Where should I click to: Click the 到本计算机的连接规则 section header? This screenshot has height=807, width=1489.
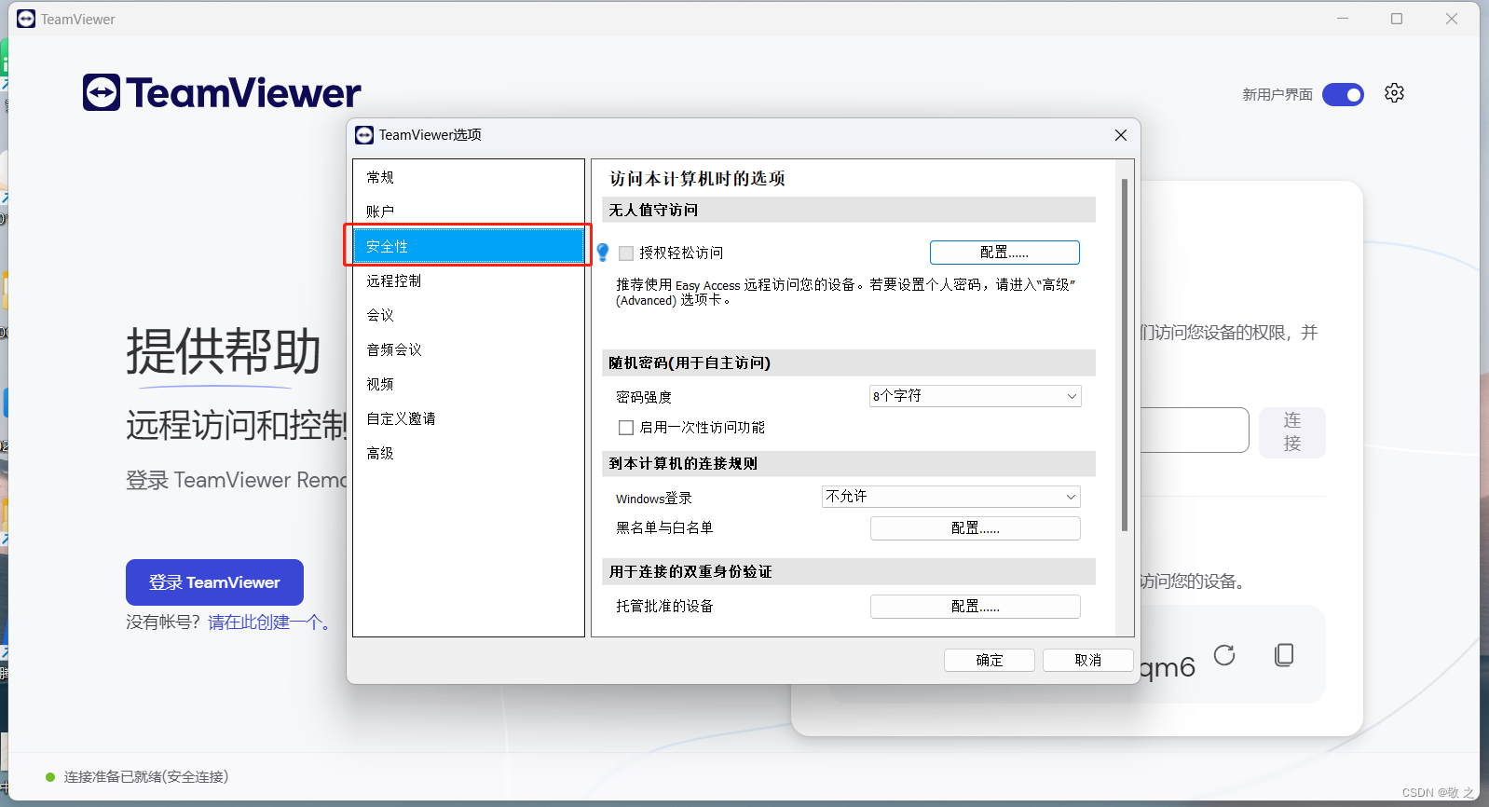coord(849,463)
